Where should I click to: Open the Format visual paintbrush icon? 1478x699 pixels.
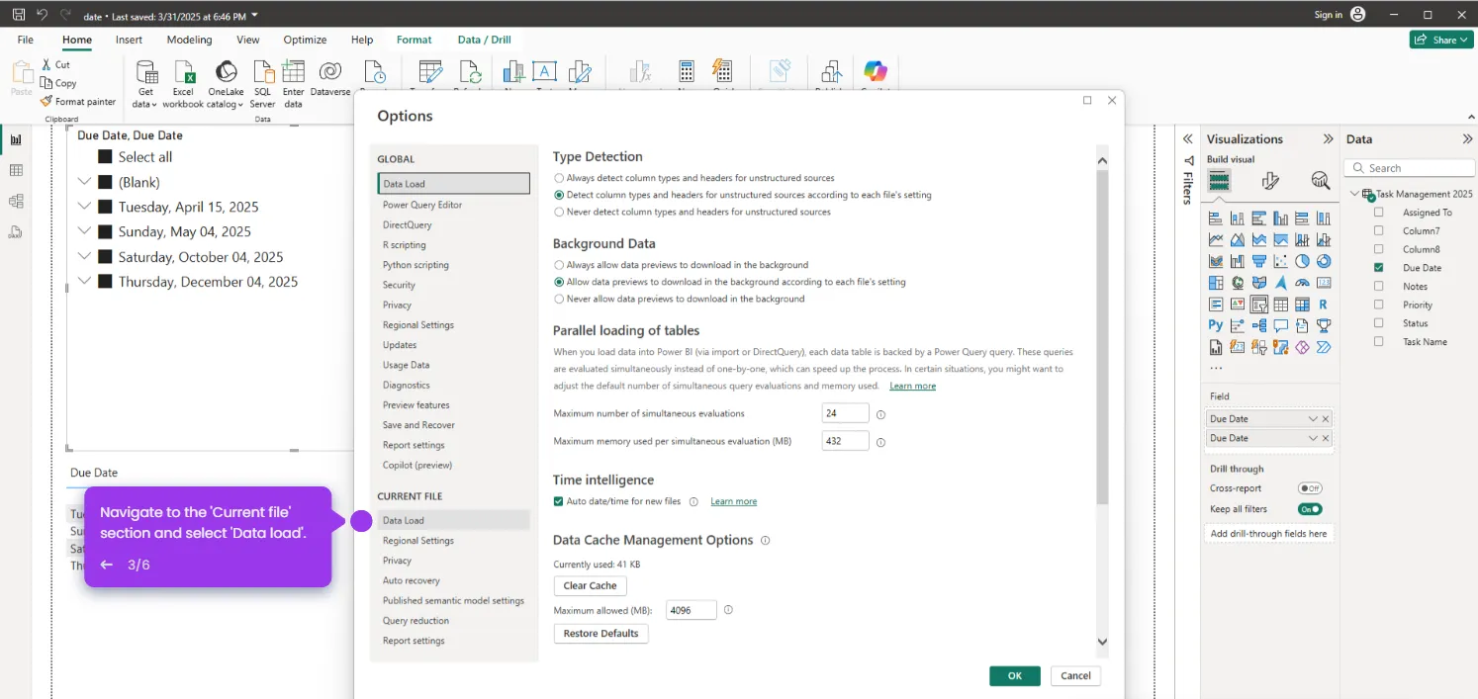tap(1271, 180)
